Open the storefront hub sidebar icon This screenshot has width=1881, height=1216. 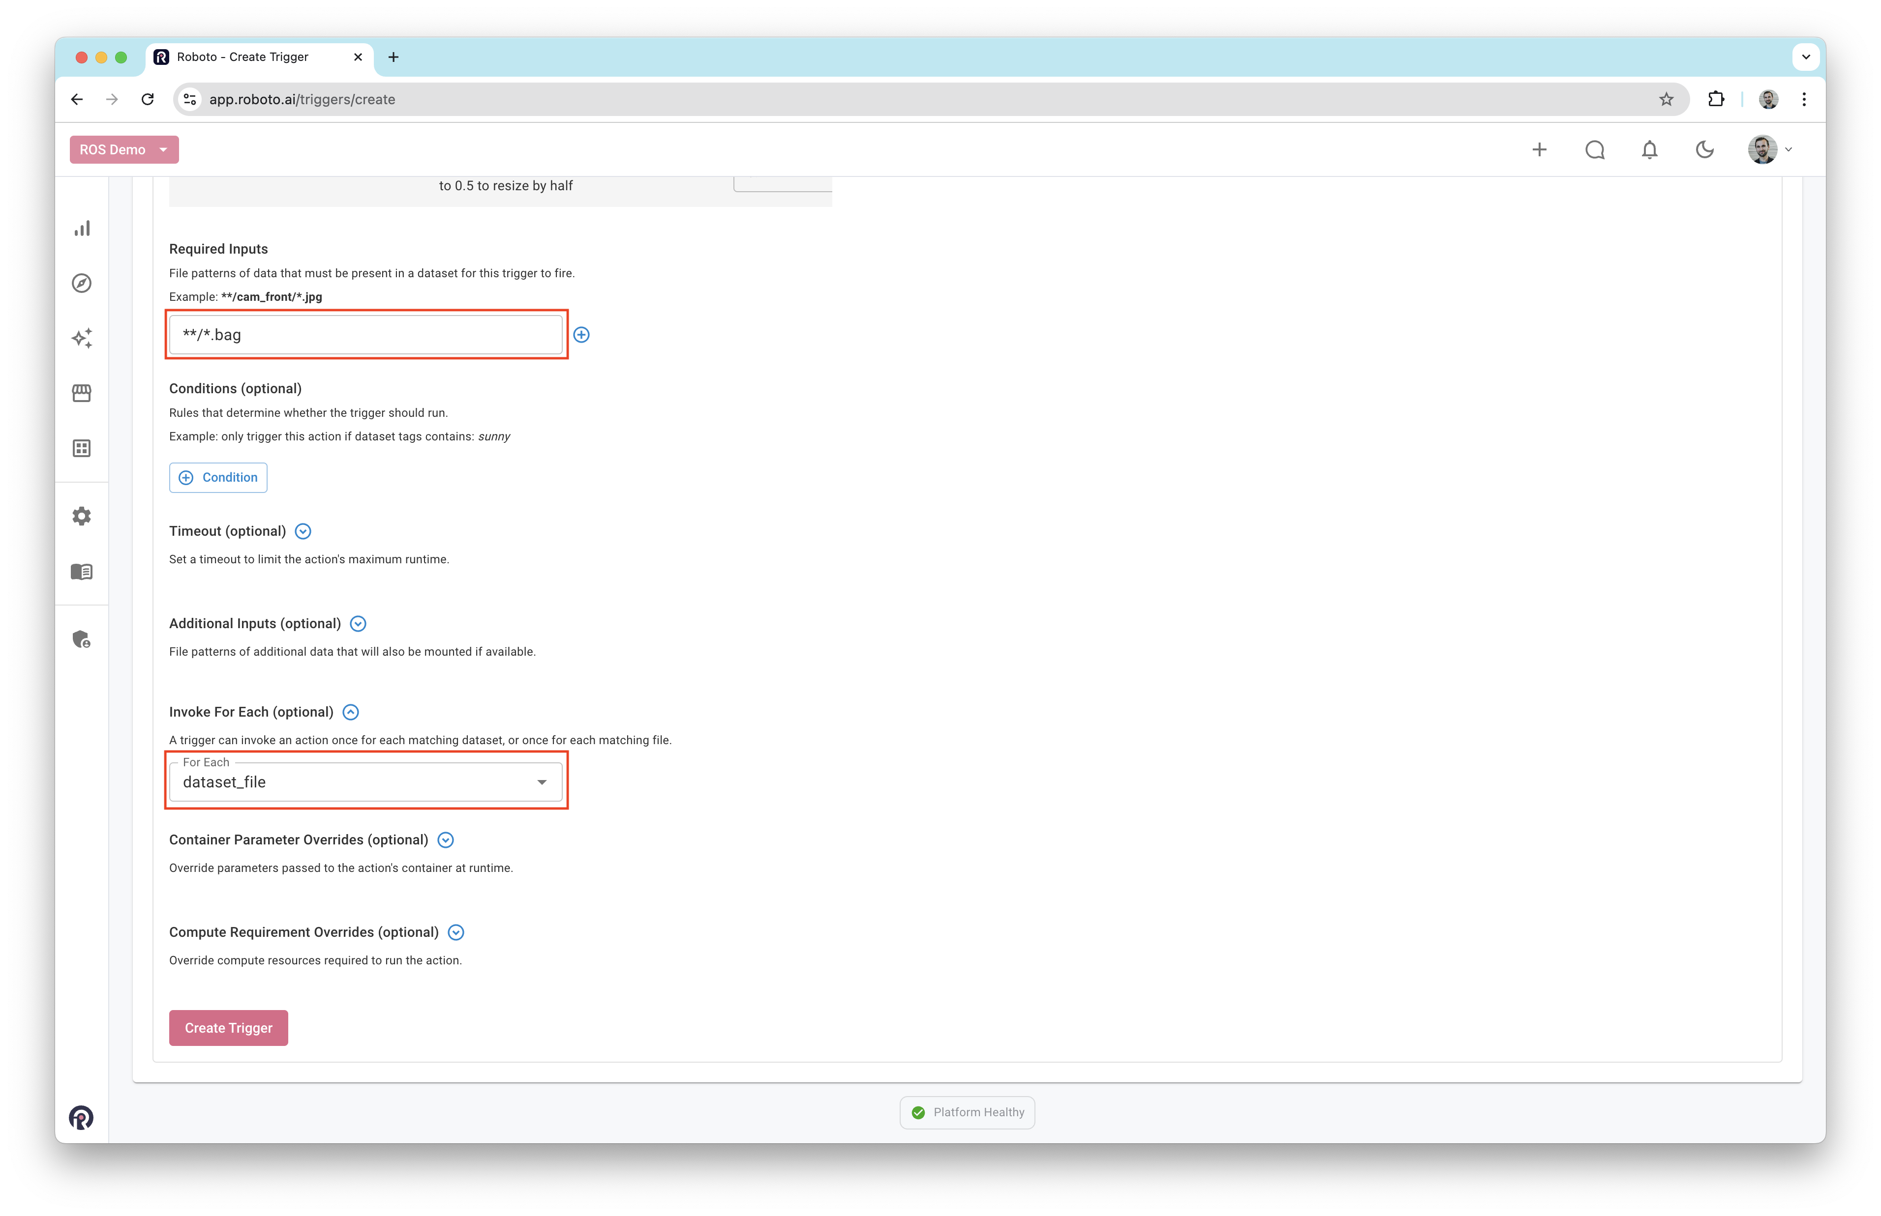point(82,393)
